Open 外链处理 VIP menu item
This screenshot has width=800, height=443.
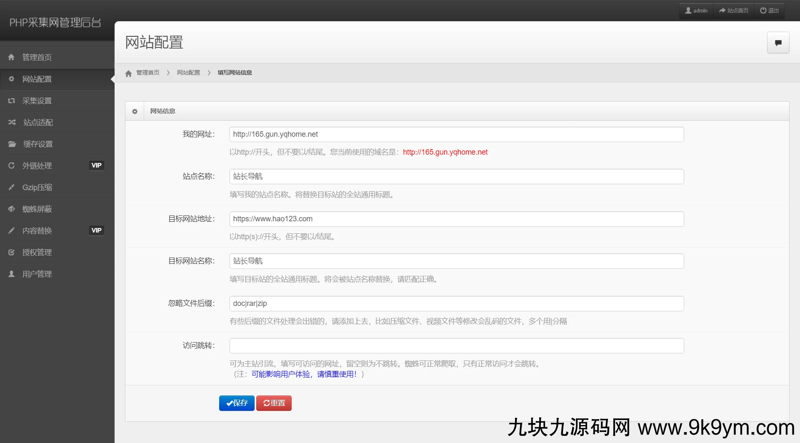click(37, 166)
